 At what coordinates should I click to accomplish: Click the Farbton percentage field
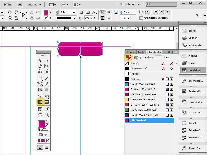point(159,57)
